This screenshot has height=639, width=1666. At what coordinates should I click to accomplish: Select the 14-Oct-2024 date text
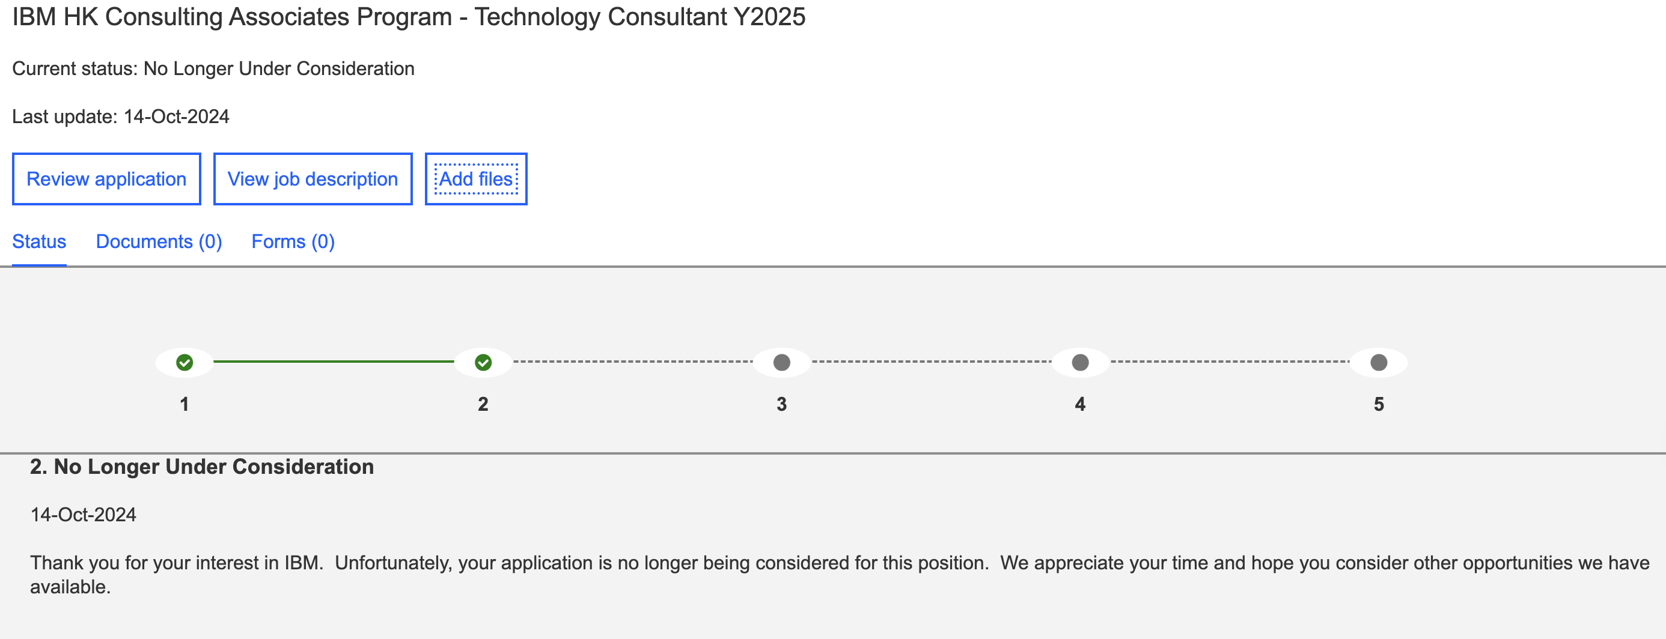coord(84,514)
